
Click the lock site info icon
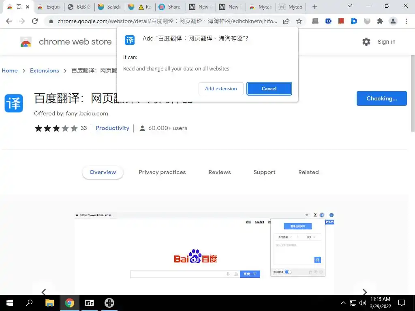[51, 21]
